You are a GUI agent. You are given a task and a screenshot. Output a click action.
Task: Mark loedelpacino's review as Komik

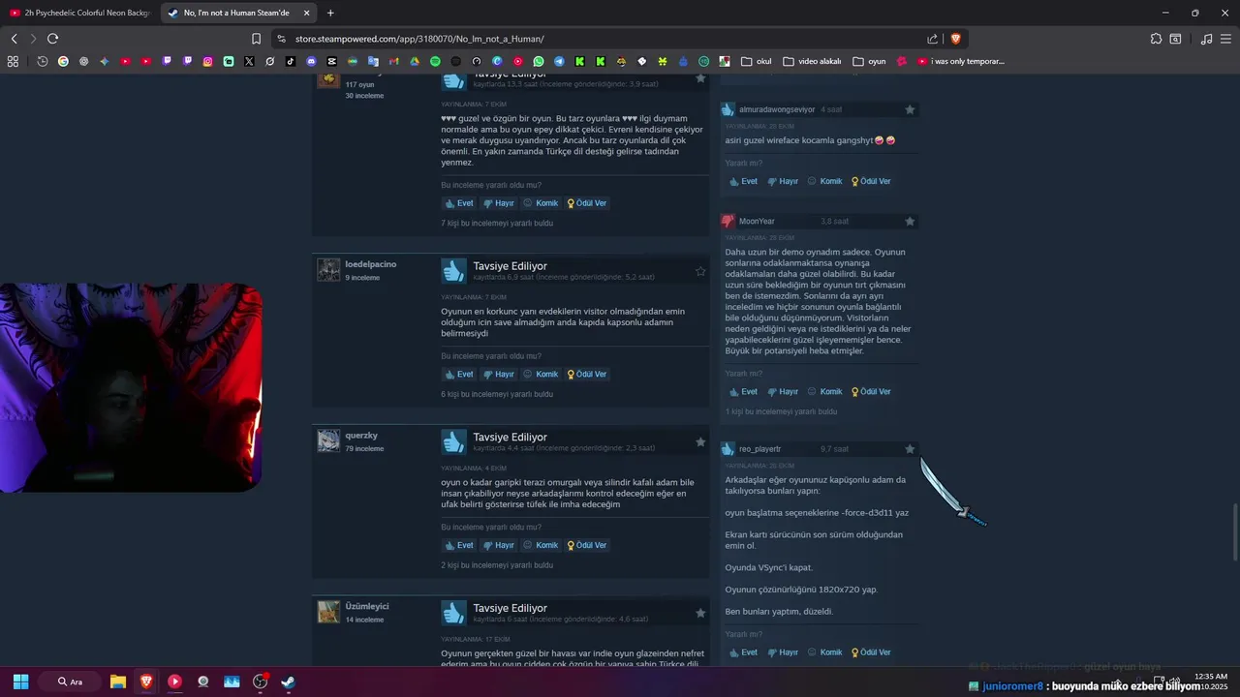(541, 375)
